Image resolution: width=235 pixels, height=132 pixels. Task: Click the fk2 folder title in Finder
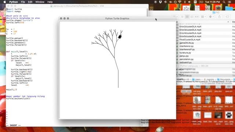click(216, 12)
